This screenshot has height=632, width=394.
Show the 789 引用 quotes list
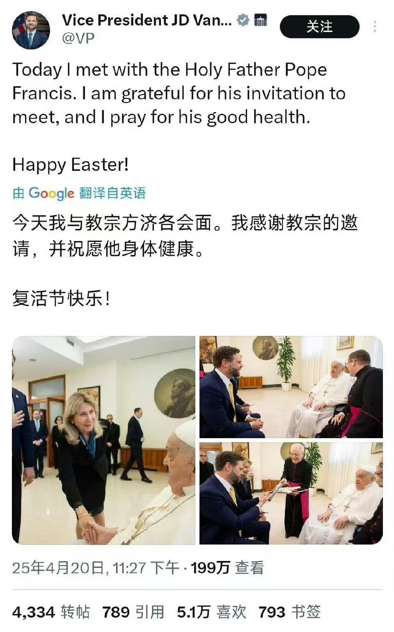pos(133,612)
